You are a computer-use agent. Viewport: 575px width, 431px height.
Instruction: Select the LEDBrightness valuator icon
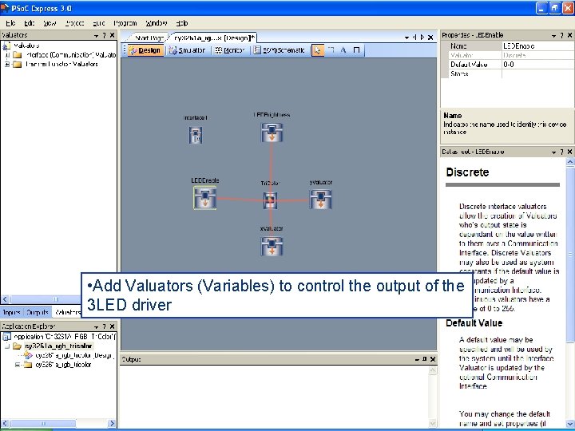tap(272, 132)
